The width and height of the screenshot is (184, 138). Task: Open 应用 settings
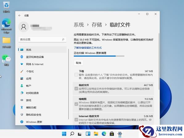tap(42, 79)
